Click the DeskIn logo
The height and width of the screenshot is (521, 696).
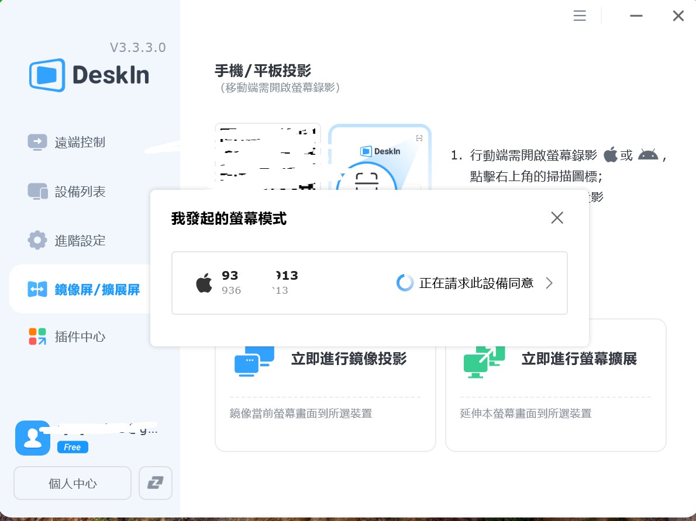(89, 75)
